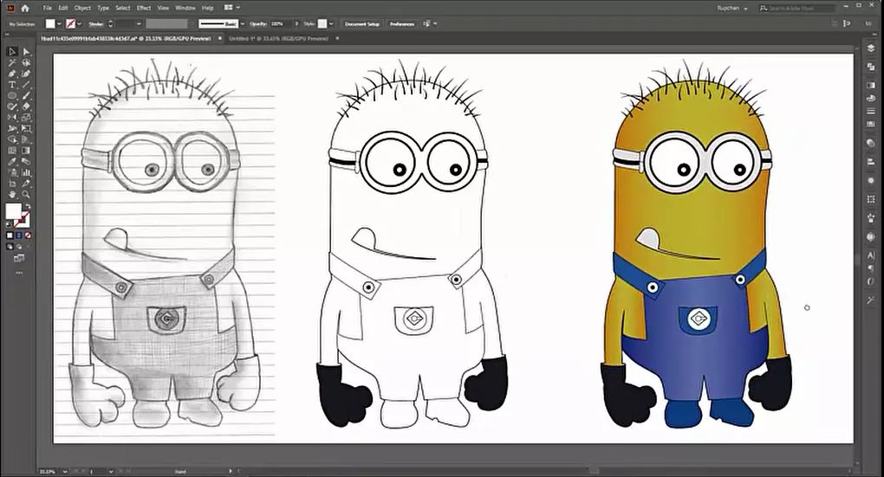Click the Document Setup button

[362, 23]
